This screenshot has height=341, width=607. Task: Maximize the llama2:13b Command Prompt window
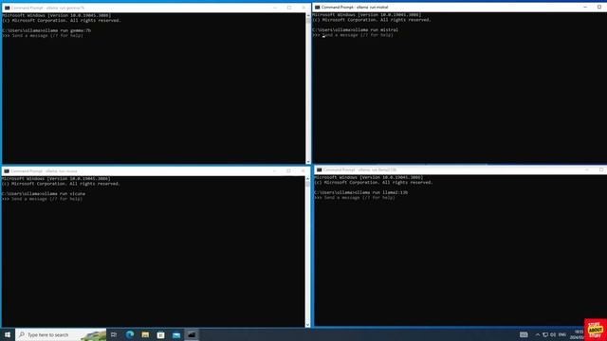click(x=601, y=170)
